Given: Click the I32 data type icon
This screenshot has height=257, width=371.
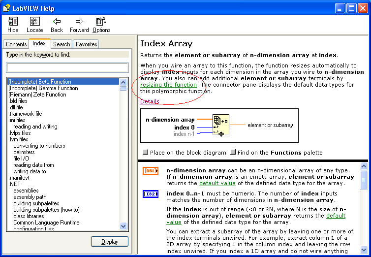Looking at the screenshot, I should (150, 194).
